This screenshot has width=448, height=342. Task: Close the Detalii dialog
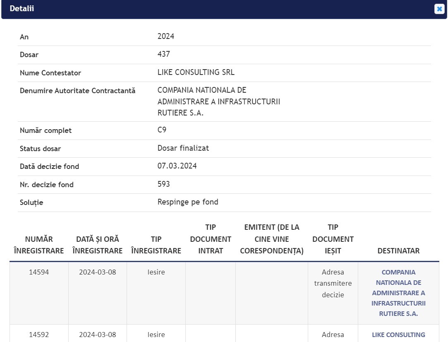tap(439, 9)
